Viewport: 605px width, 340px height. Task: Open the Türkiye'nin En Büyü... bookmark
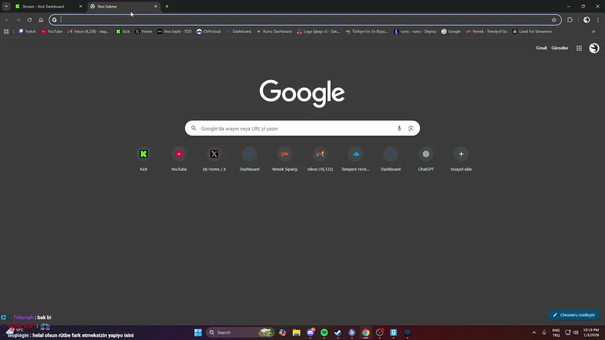(x=366, y=32)
